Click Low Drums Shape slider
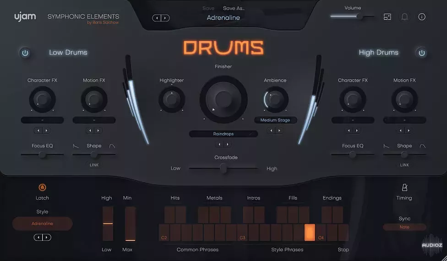Screen dimensions: 447x261 (x=94, y=155)
